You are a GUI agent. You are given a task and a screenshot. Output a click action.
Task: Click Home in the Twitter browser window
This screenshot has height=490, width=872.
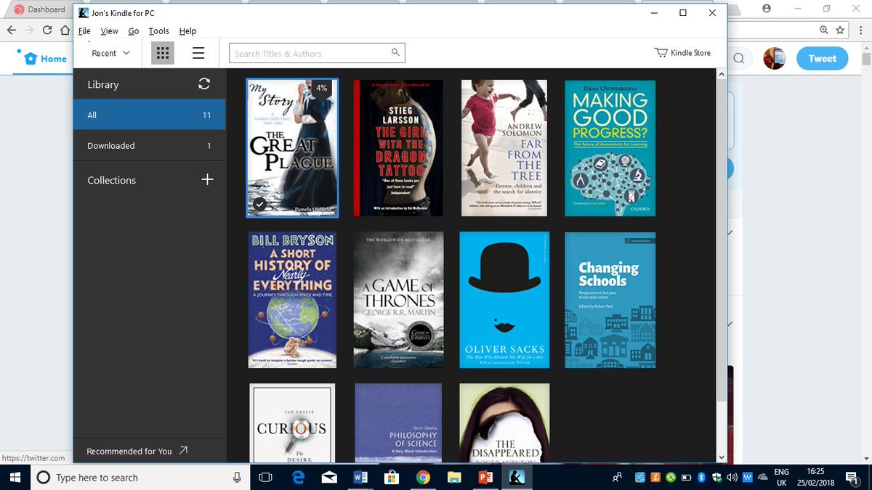point(45,59)
